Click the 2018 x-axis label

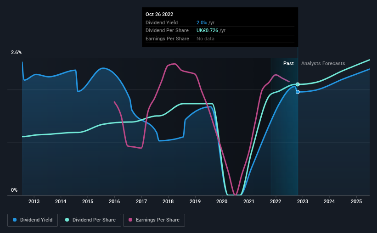point(168,201)
